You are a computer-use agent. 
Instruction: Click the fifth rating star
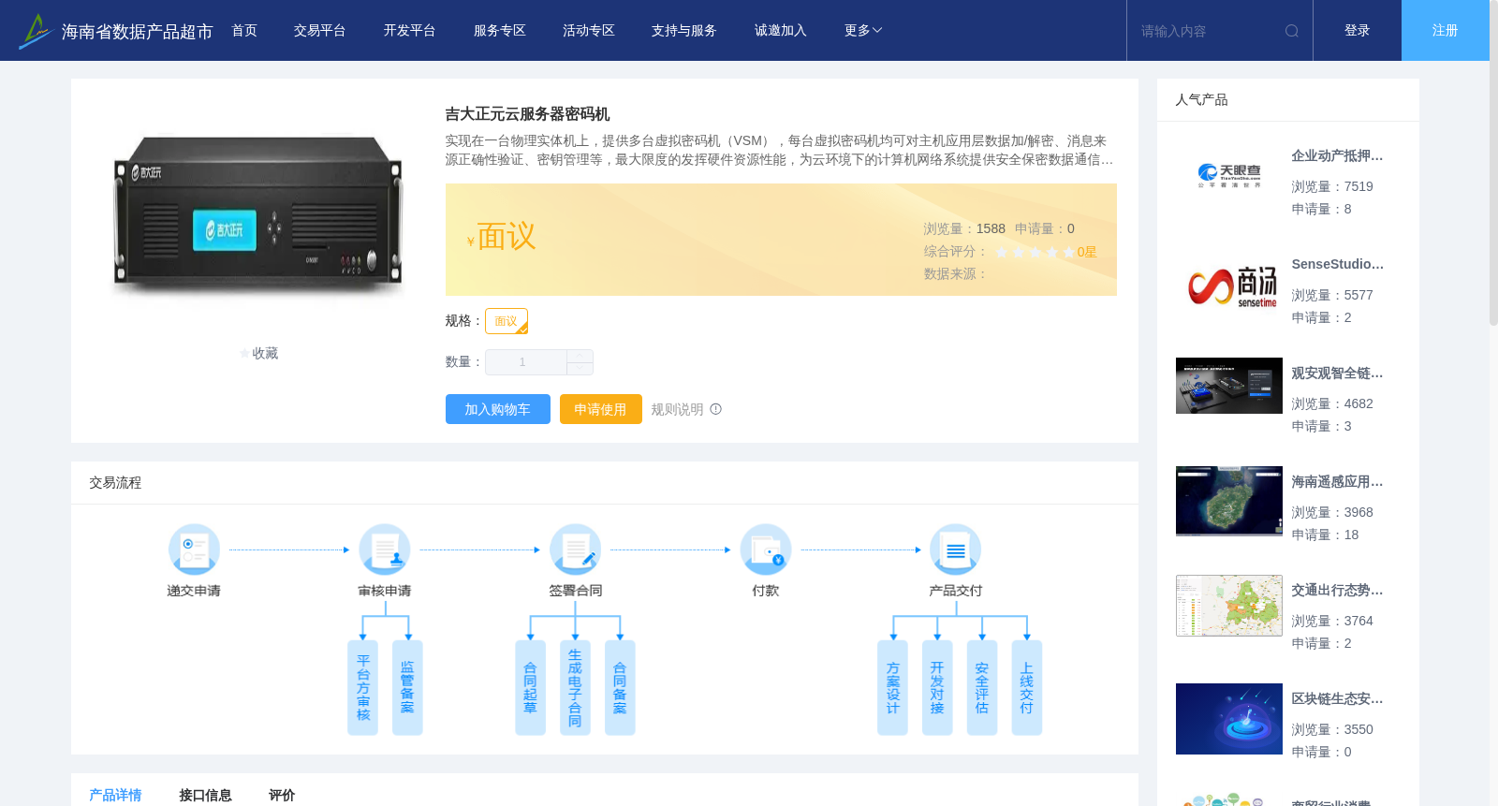pyautogui.click(x=1069, y=252)
